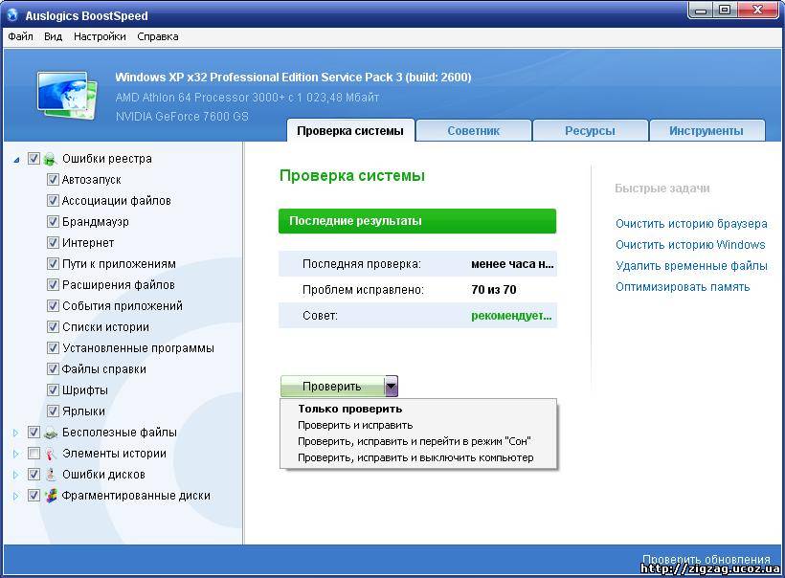Viewport: 785px width, 578px height.
Task: Select the Автозапуск tree item label
Action: coord(92,180)
